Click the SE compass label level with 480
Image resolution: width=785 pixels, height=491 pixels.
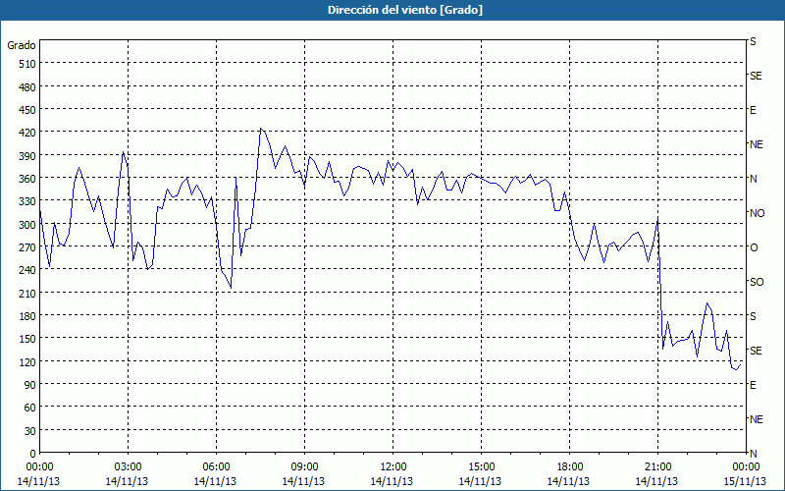pos(756,76)
